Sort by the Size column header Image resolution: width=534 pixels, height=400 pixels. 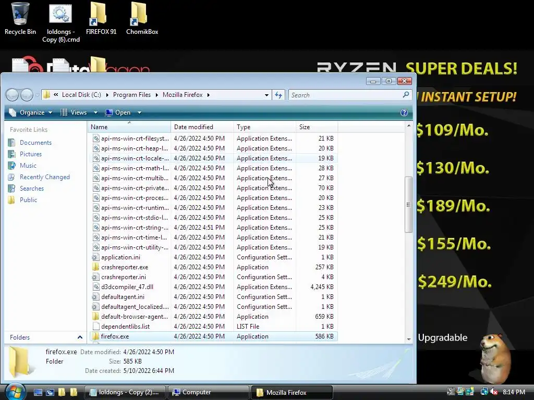tap(317, 127)
